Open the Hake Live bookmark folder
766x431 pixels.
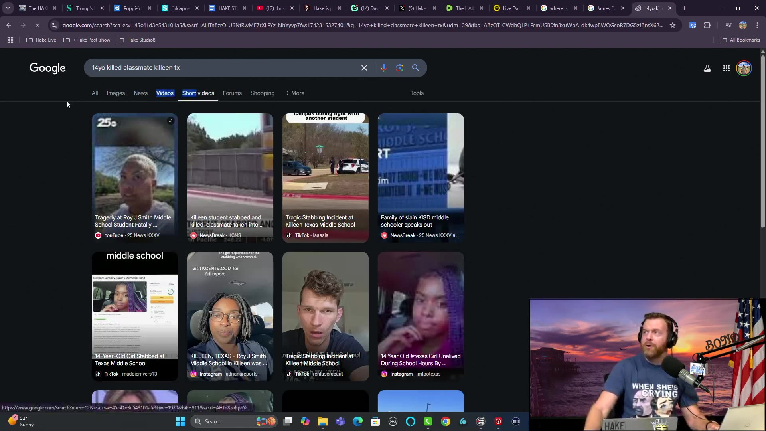coord(41,40)
